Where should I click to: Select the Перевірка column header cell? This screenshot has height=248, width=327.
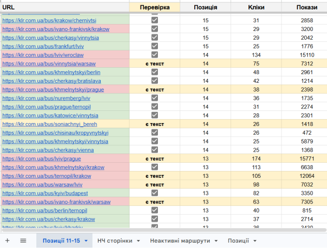pos(155,7)
